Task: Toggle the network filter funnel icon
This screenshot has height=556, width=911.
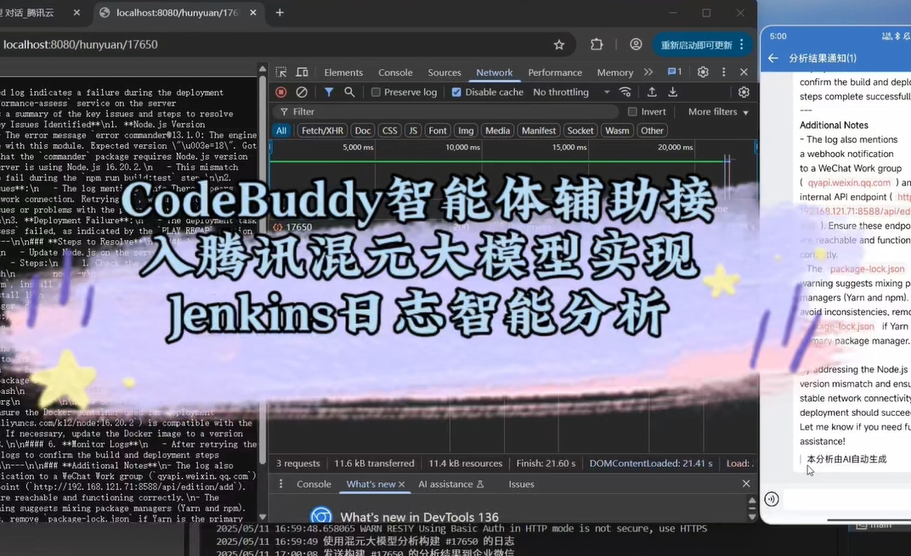Action: [x=329, y=93]
